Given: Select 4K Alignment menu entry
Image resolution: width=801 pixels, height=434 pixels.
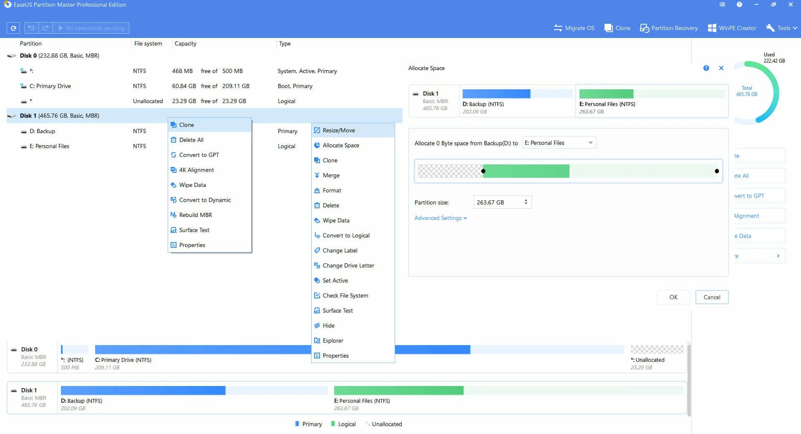Looking at the screenshot, I should (x=210, y=170).
